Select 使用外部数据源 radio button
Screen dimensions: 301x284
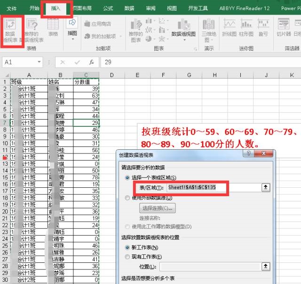pyautogui.click(x=127, y=198)
